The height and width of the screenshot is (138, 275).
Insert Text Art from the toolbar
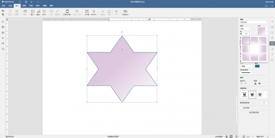pyautogui.click(x=94, y=12)
